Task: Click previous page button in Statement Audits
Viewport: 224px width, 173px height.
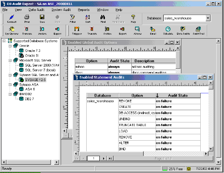Action: coord(83,158)
